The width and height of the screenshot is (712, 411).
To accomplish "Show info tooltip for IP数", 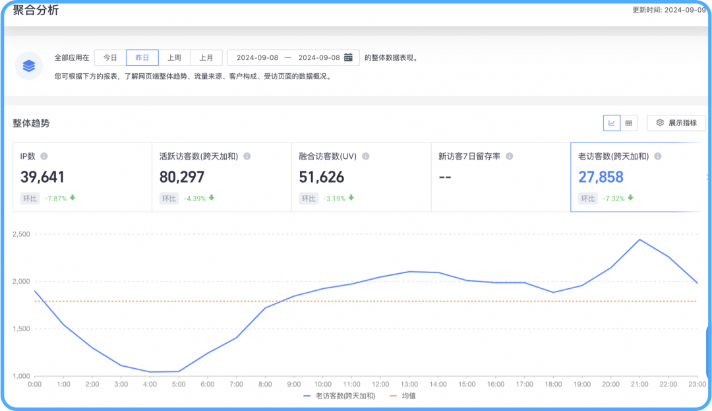I will [44, 156].
